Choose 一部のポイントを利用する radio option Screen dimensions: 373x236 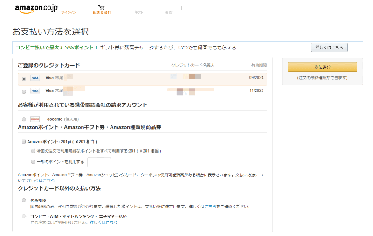click(33, 162)
